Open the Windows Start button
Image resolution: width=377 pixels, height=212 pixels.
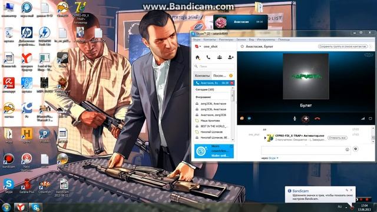(6, 207)
